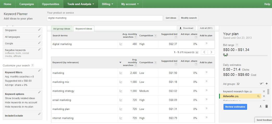
Task: Go to previous page of search terms
Action: coord(204,52)
